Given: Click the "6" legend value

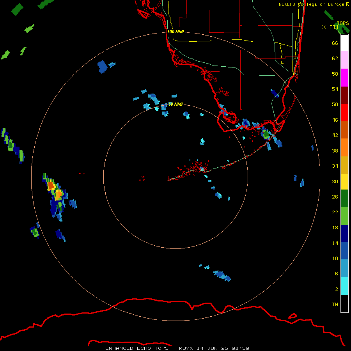Looking at the screenshot, I should (337, 274).
